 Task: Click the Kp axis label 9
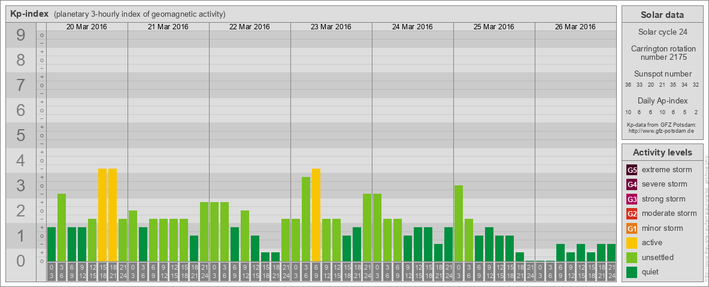(20, 35)
